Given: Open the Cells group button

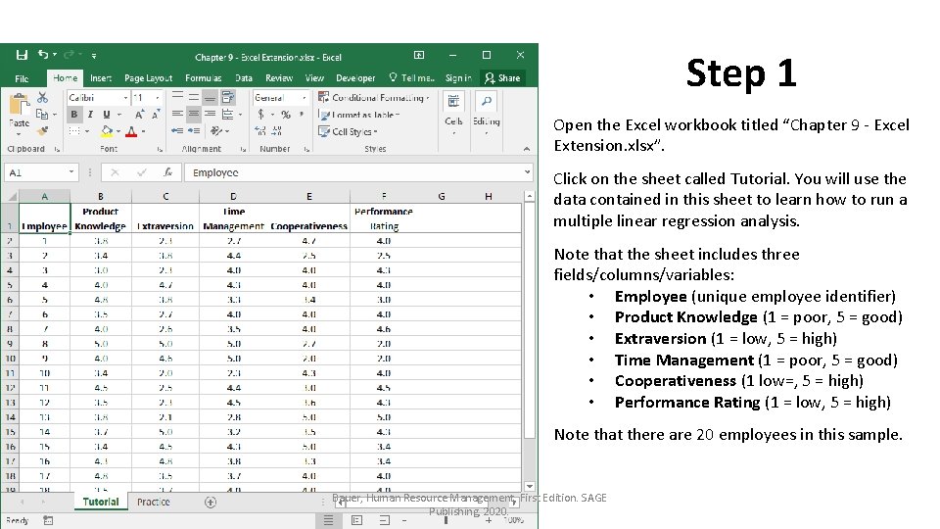Looking at the screenshot, I should 453,113.
